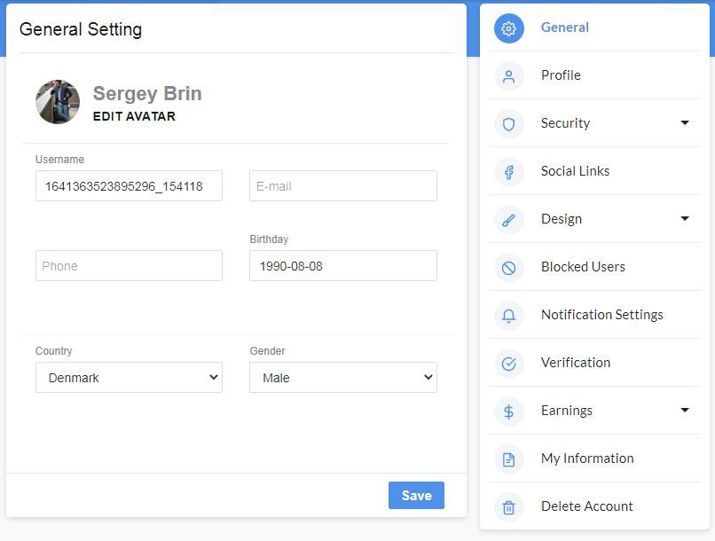
Task: Click the Blocked Users ban icon
Action: [508, 268]
